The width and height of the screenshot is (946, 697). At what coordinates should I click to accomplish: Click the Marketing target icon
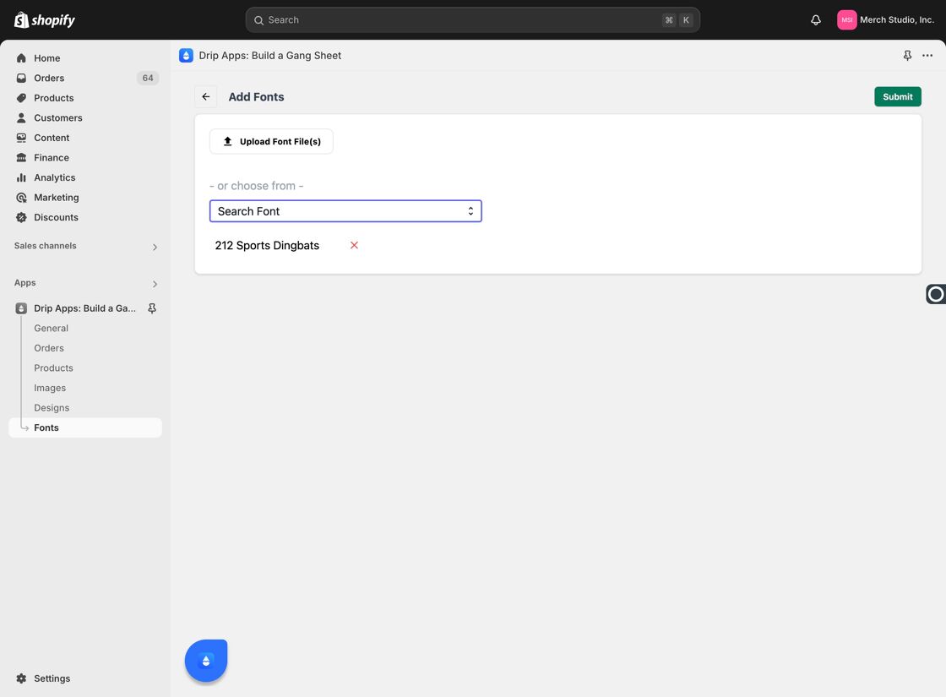coord(21,198)
